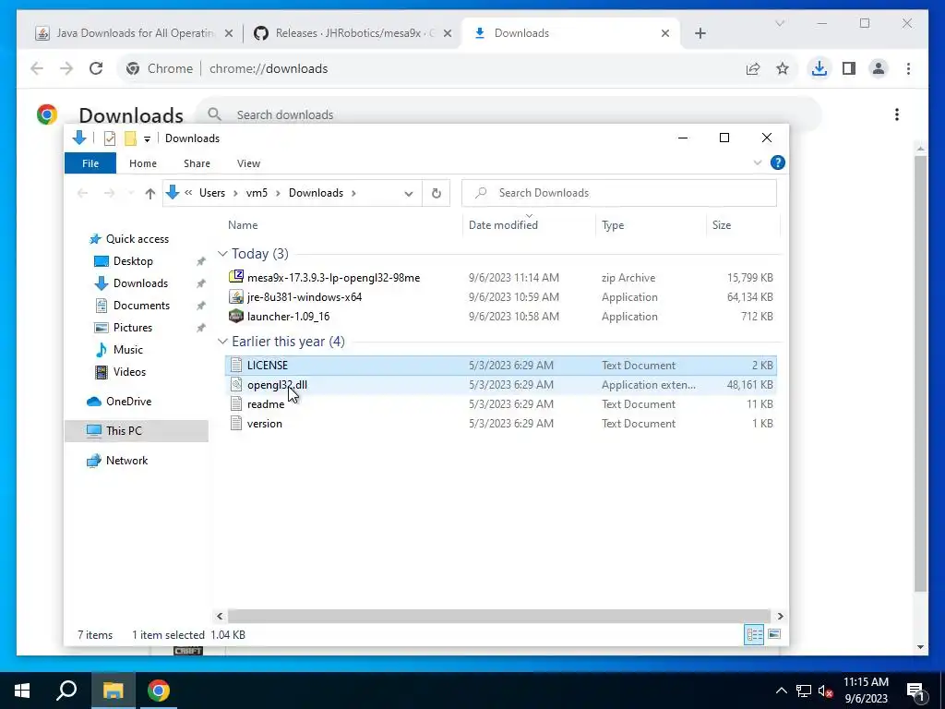Click the Search Downloads field
The width and height of the screenshot is (945, 709).
[x=619, y=193]
